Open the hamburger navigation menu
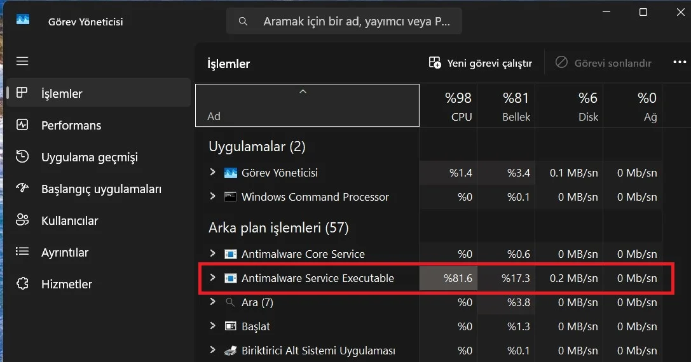This screenshot has width=691, height=362. (x=22, y=61)
